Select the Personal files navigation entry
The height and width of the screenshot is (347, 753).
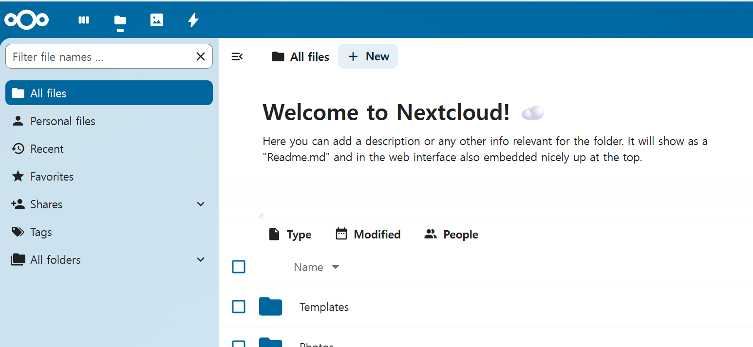(x=109, y=121)
